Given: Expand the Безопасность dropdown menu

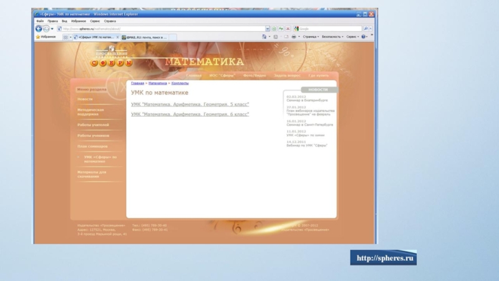Looking at the screenshot, I should (x=332, y=37).
